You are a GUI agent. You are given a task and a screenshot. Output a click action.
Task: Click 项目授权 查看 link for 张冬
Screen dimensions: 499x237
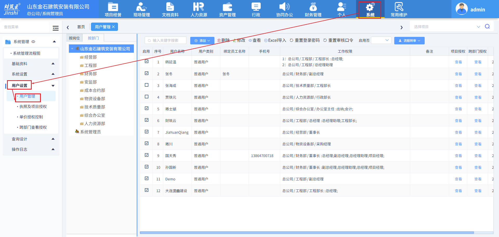458,74
